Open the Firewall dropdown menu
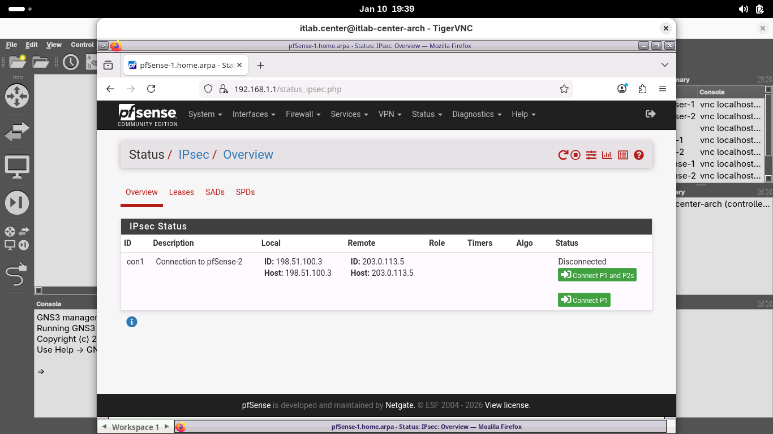The width and height of the screenshot is (773, 434). coord(303,114)
